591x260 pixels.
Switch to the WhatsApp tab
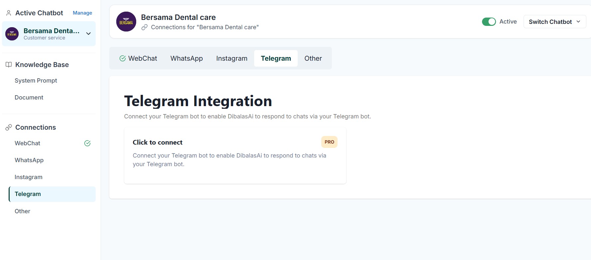[x=186, y=58]
